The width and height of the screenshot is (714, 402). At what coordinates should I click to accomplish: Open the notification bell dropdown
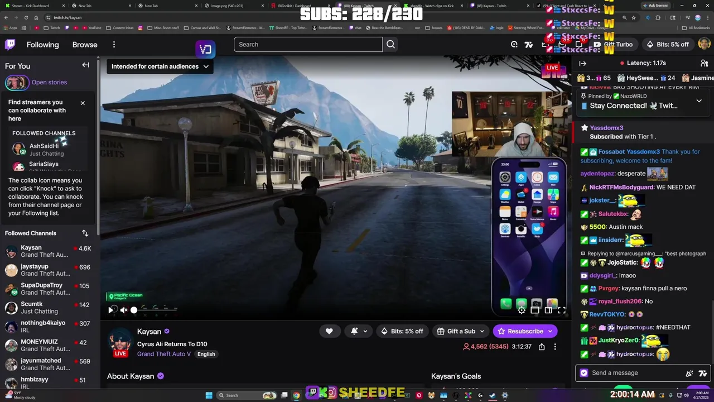(x=359, y=331)
